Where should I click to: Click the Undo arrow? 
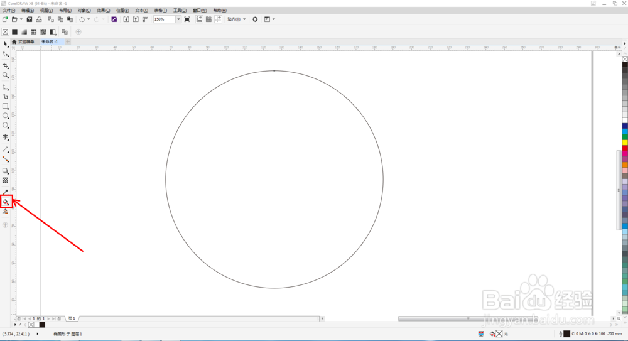tap(82, 19)
